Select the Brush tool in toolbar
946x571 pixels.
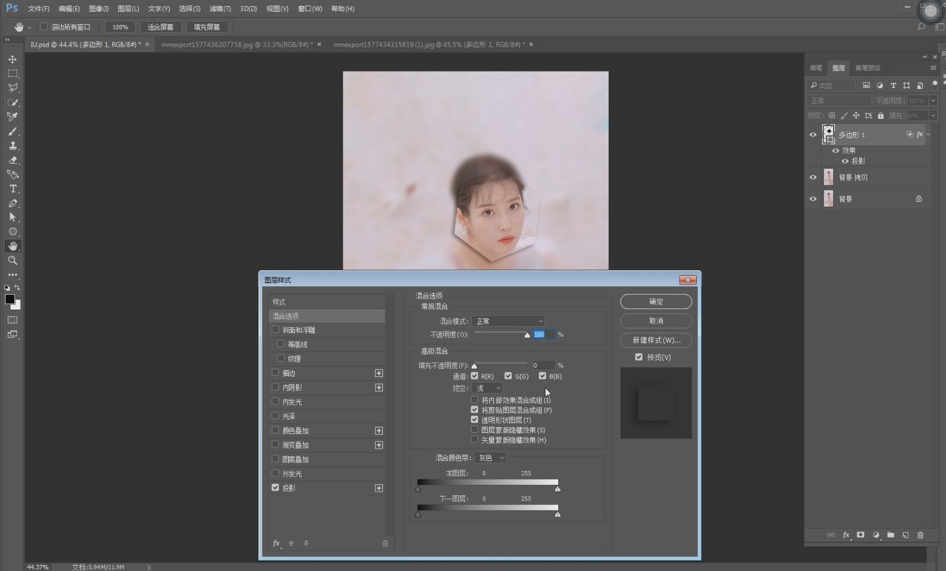(12, 131)
